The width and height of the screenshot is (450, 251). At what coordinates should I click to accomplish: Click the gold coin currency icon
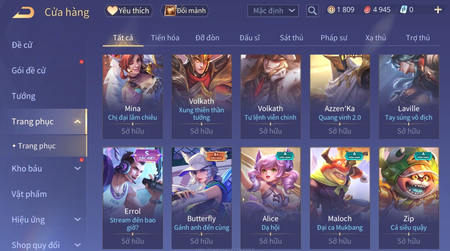[331, 10]
